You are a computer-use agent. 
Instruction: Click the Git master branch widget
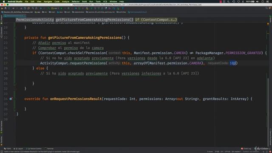[236, 152]
